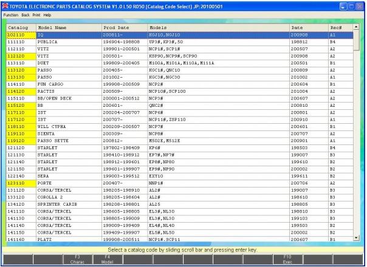Select catalog code 117120
Screen dimensions: 367x267
click(x=21, y=120)
